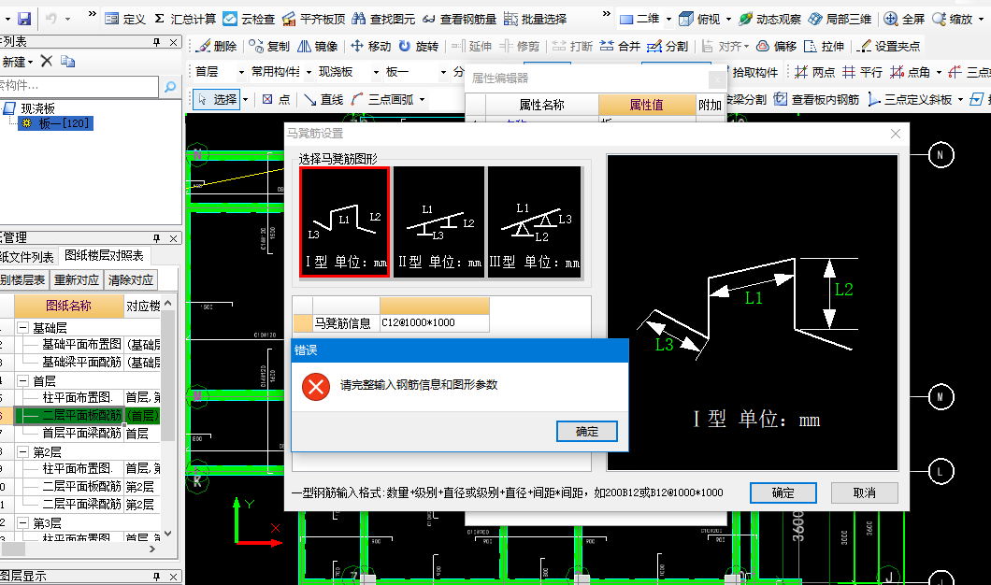Open 查找图元 find element
Screen dimensions: 991x585
click(x=383, y=19)
